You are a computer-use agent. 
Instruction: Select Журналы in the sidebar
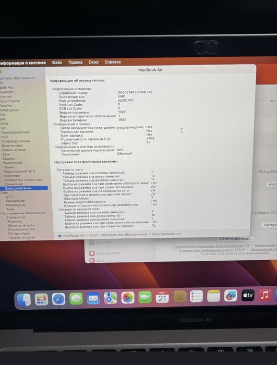point(15,222)
